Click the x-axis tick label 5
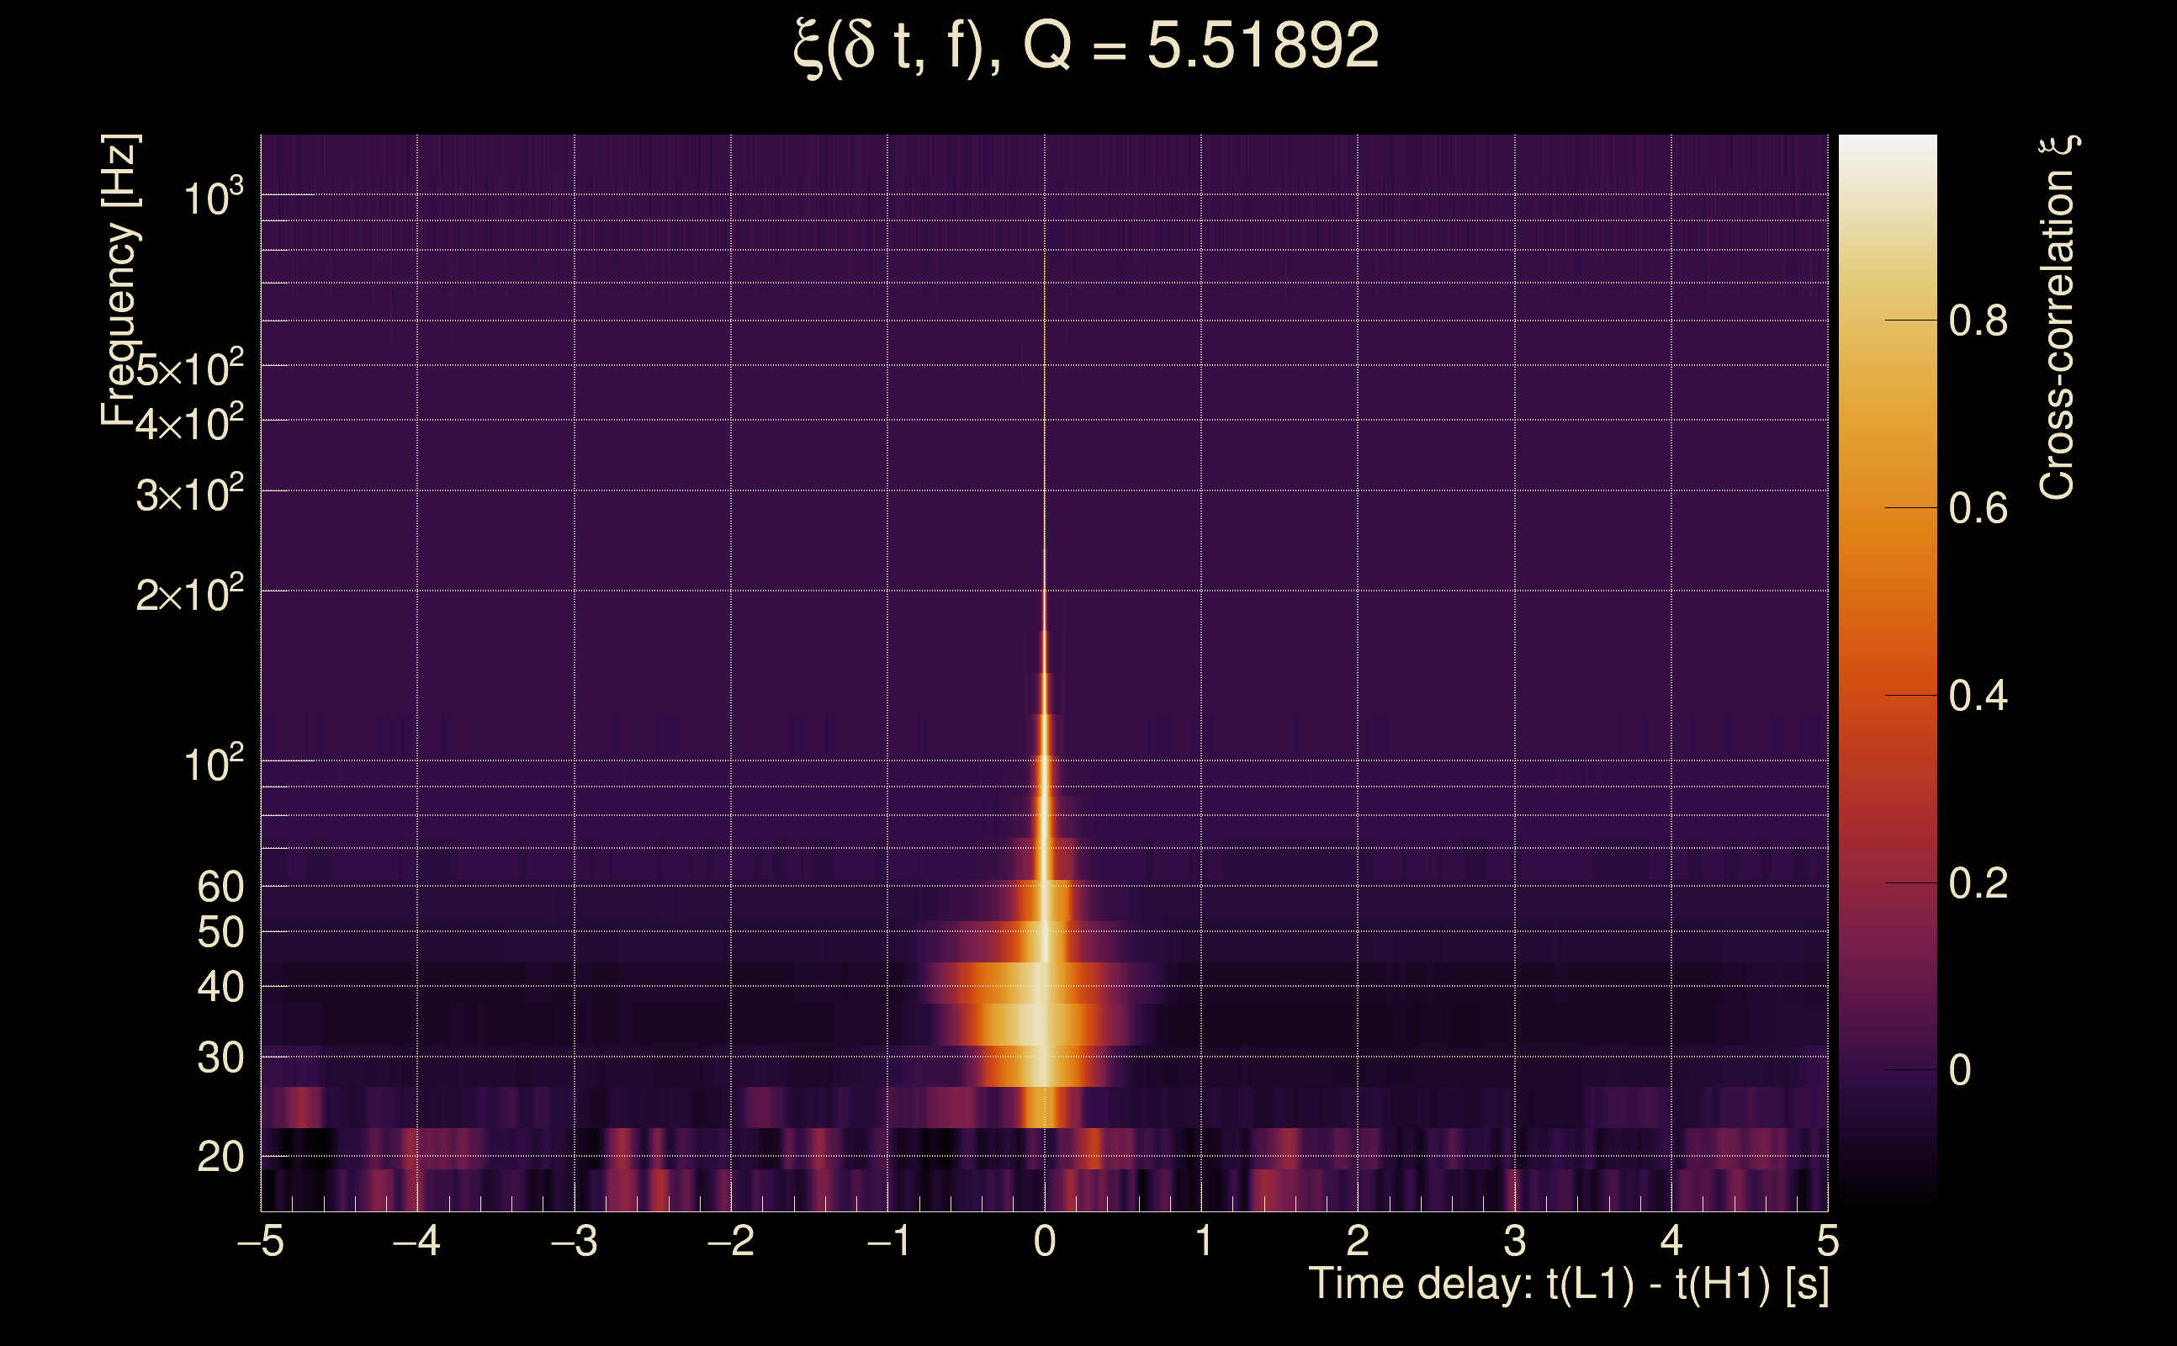This screenshot has width=2177, height=1346. (1828, 1241)
